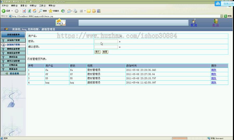Open the 收藏 (Favorites) menu
This screenshot has width=234, height=140.
point(33,5)
